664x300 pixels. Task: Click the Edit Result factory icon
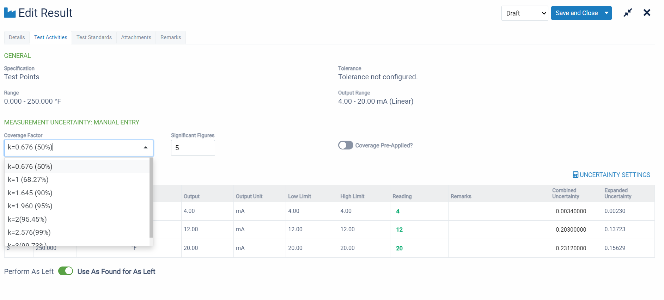10,13
